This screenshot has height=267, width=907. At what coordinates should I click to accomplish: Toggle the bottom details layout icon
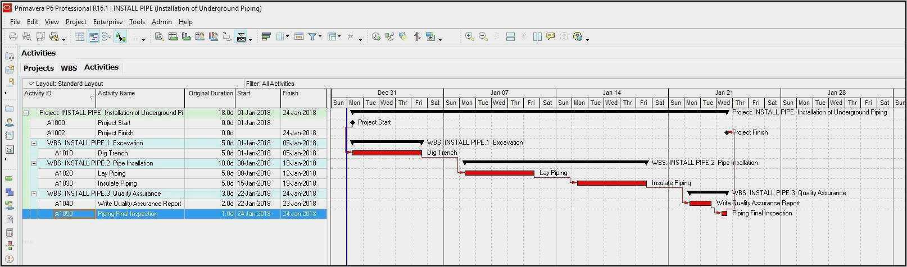241,36
